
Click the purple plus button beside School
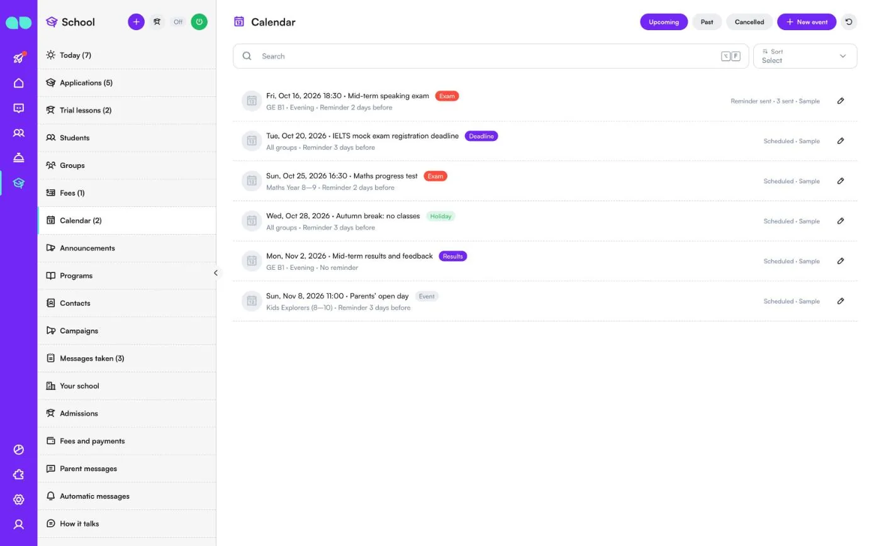click(136, 22)
